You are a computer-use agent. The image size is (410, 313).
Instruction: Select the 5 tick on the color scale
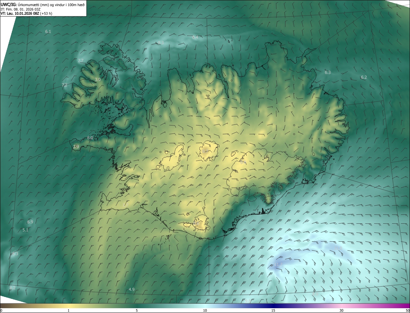coord(137,310)
